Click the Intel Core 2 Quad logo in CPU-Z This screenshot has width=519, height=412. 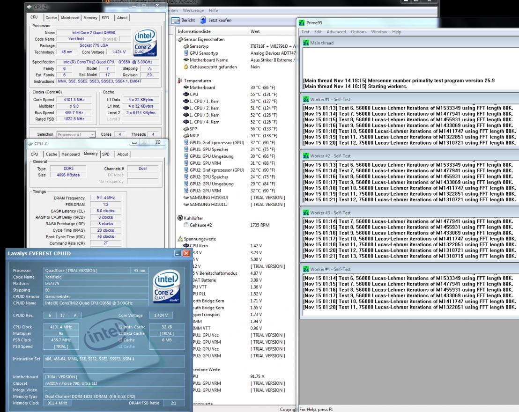click(x=145, y=42)
